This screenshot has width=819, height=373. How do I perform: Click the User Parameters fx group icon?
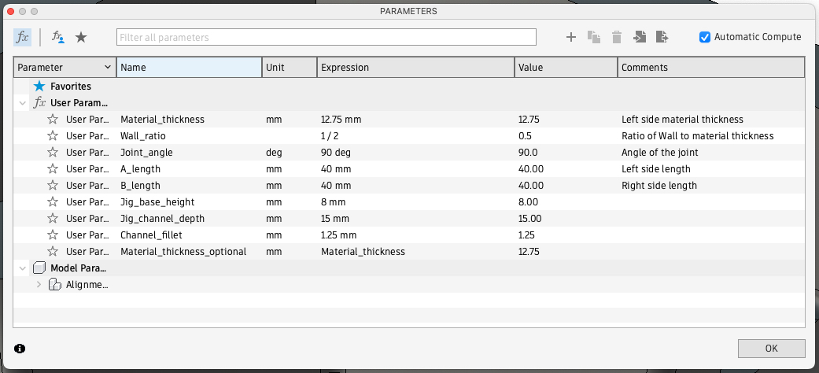[x=39, y=103]
